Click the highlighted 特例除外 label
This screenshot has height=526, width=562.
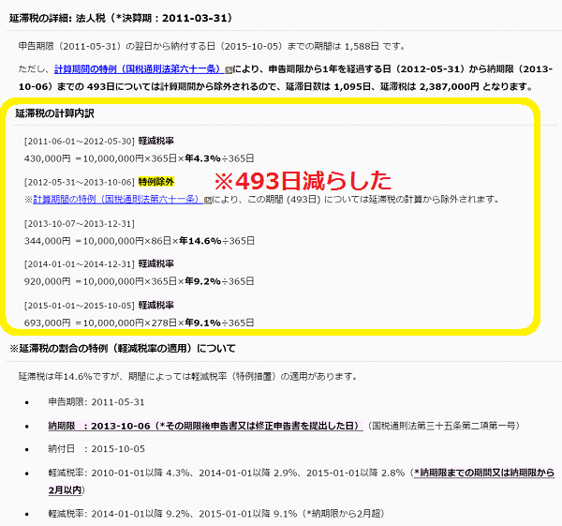156,182
